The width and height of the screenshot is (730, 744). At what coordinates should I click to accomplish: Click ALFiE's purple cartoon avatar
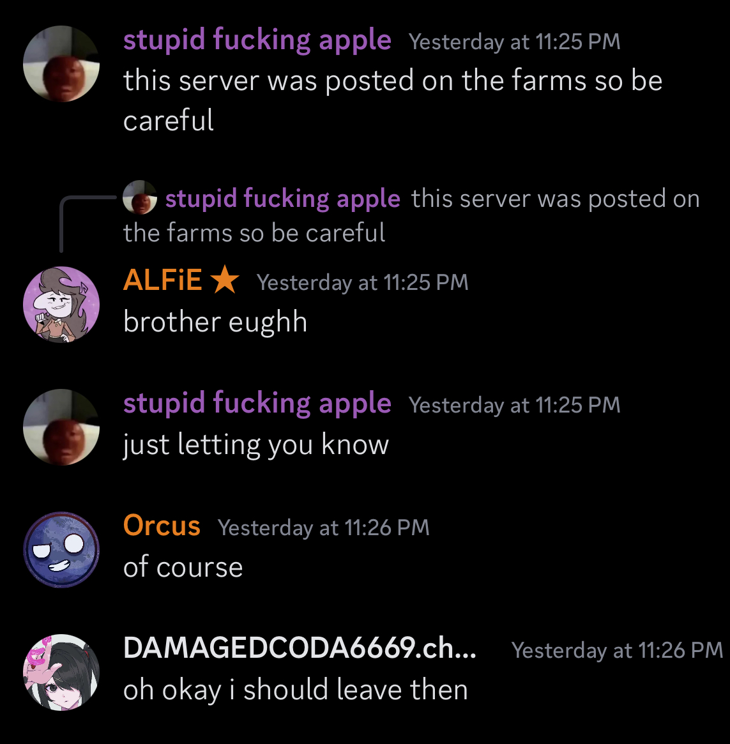coord(61,304)
